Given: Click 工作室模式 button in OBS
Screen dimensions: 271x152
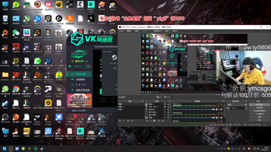Looking at the screenshot, I should [x=259, y=114].
